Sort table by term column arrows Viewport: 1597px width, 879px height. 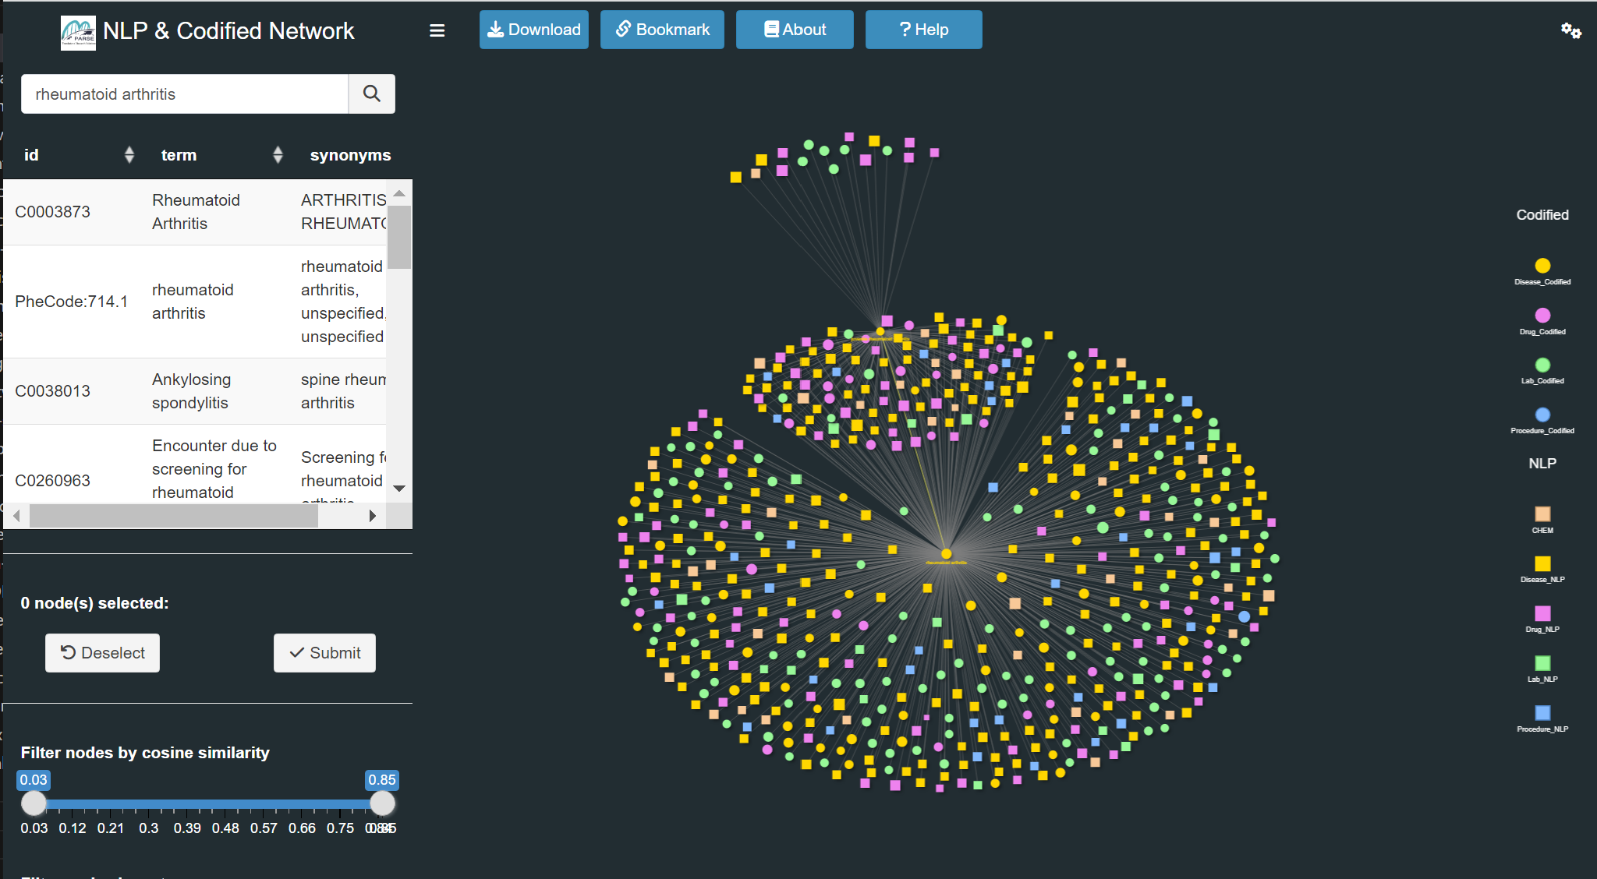pos(278,155)
